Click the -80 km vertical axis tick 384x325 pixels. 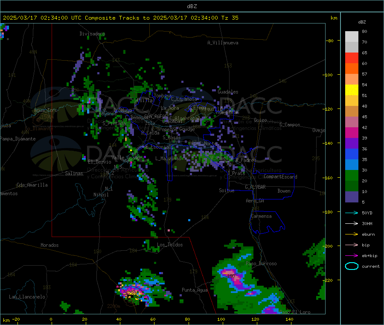[331, 41]
